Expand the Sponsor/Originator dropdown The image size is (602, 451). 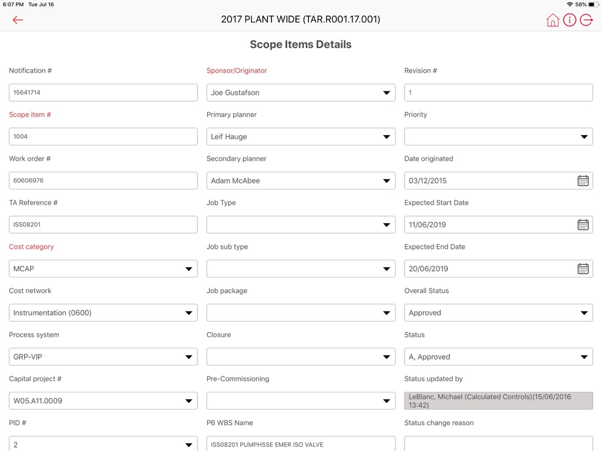(x=300, y=93)
